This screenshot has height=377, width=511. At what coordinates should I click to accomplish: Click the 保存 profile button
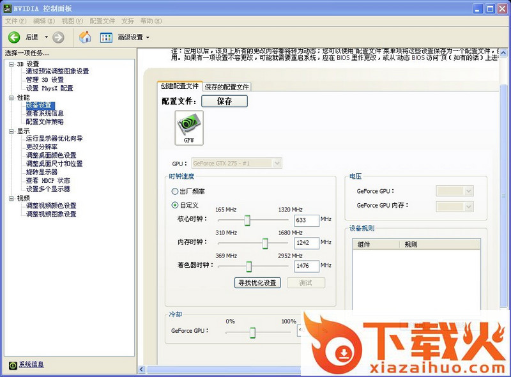[225, 101]
